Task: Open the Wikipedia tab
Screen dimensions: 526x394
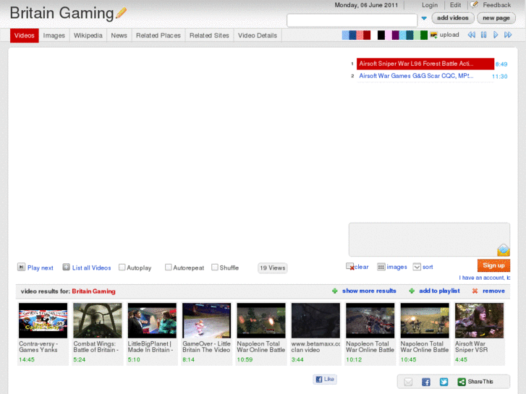Action: coord(88,35)
